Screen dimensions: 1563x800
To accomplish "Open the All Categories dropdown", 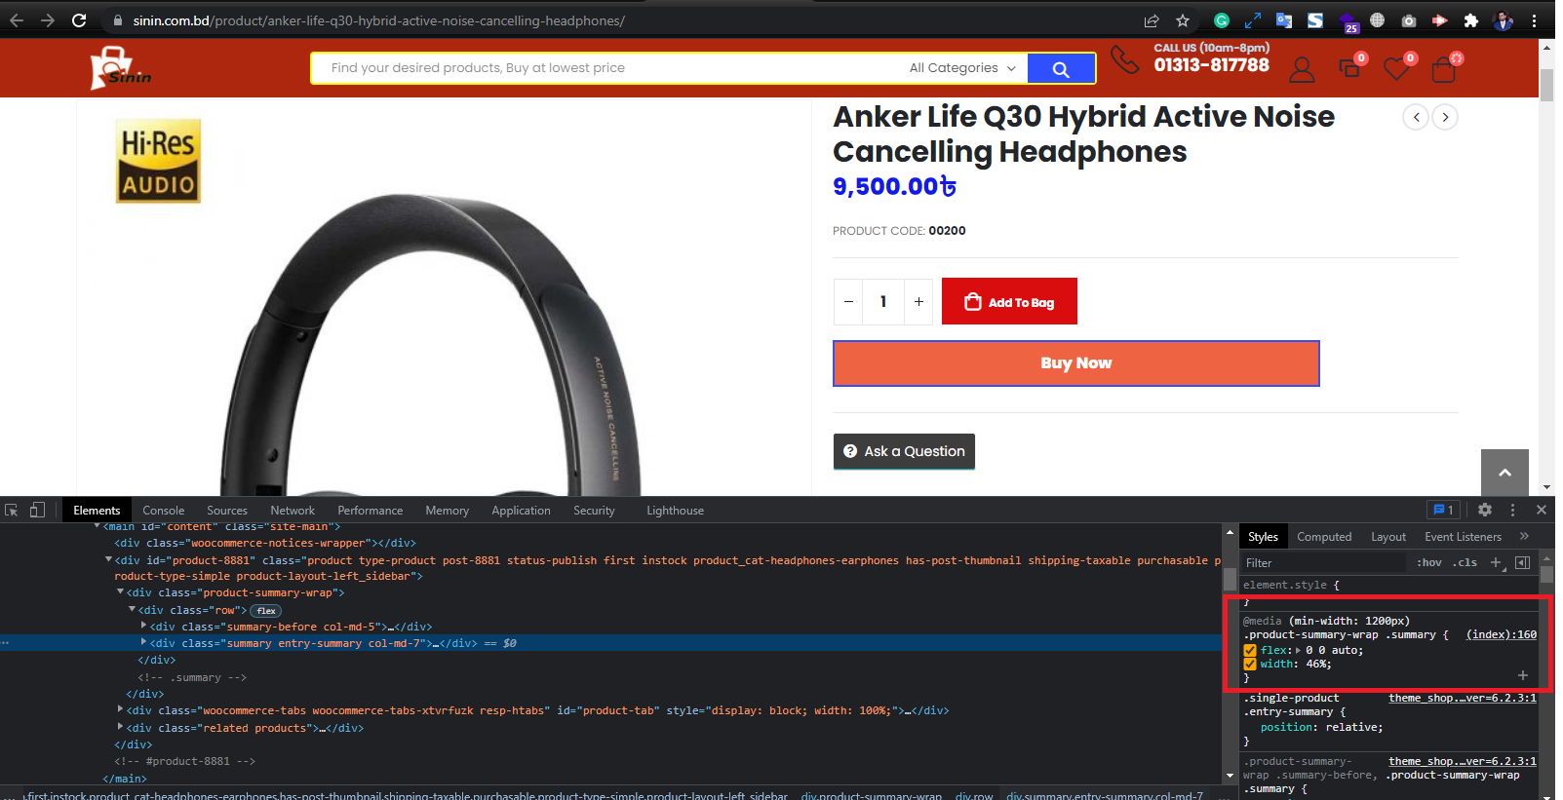I will click(962, 68).
